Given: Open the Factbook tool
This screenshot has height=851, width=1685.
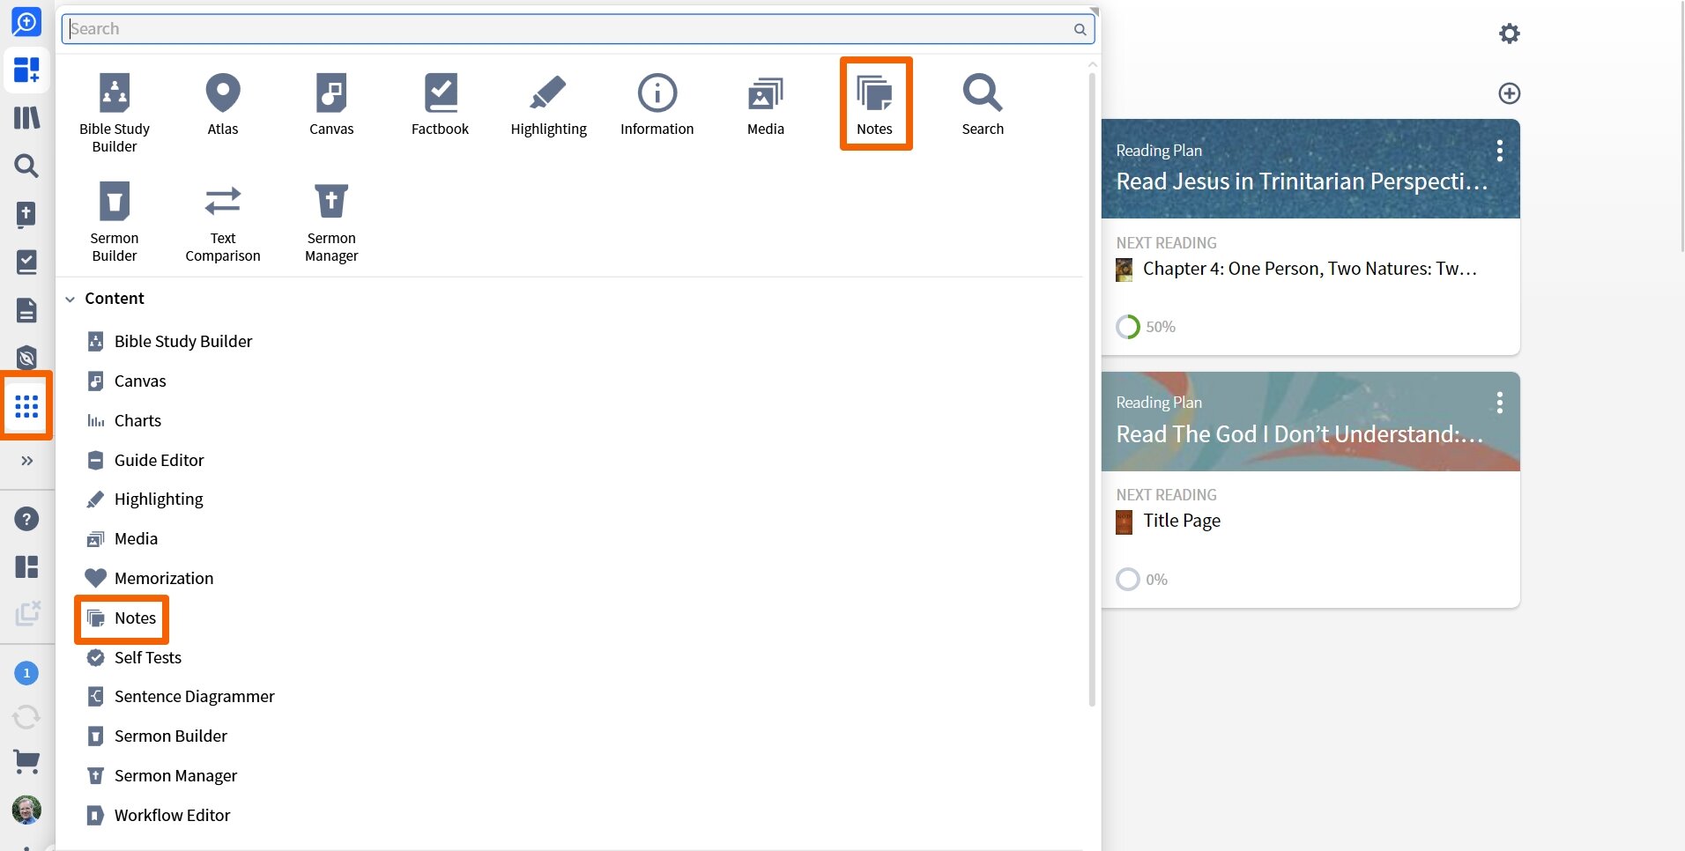Looking at the screenshot, I should pos(440,104).
